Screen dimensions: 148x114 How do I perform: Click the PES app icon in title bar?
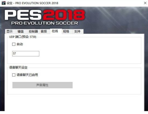[x=3, y=3]
